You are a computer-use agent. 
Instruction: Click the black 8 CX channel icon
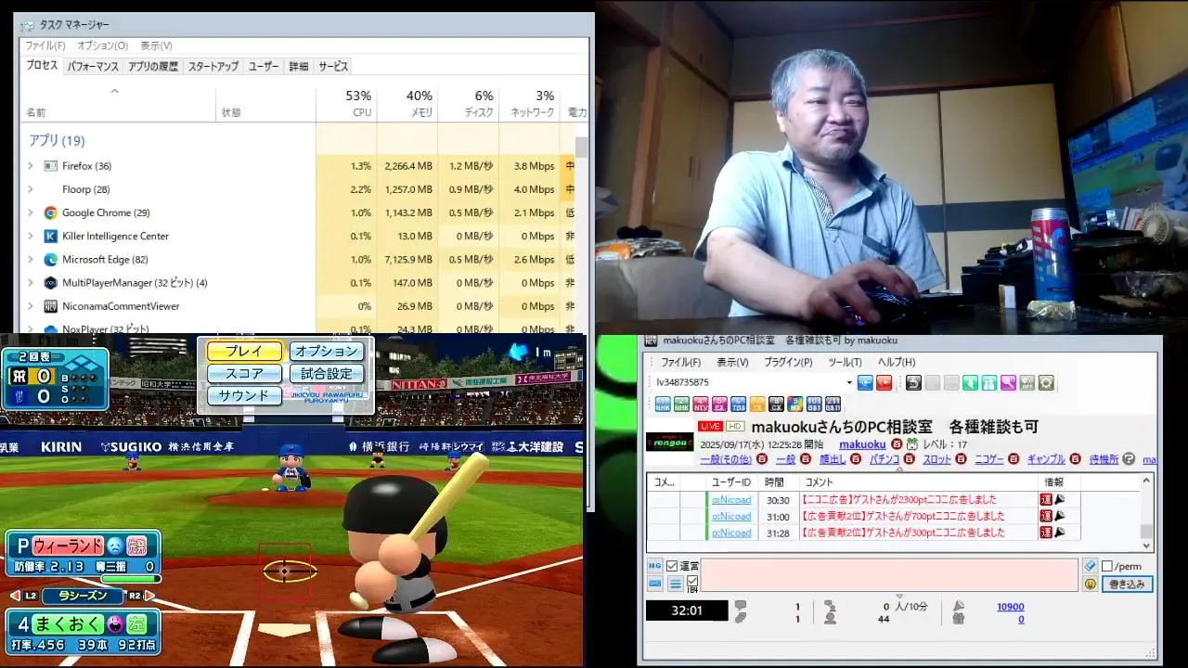[x=776, y=404]
